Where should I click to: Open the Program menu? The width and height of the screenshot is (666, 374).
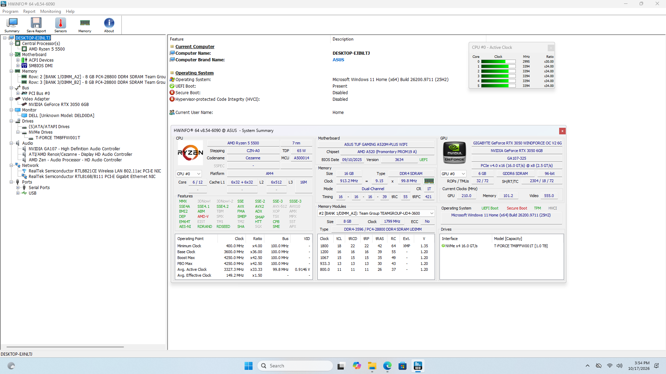pyautogui.click(x=10, y=11)
